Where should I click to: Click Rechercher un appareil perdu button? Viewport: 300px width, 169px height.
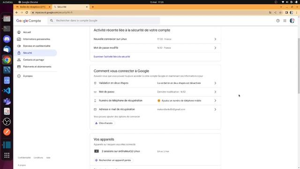click(x=113, y=160)
